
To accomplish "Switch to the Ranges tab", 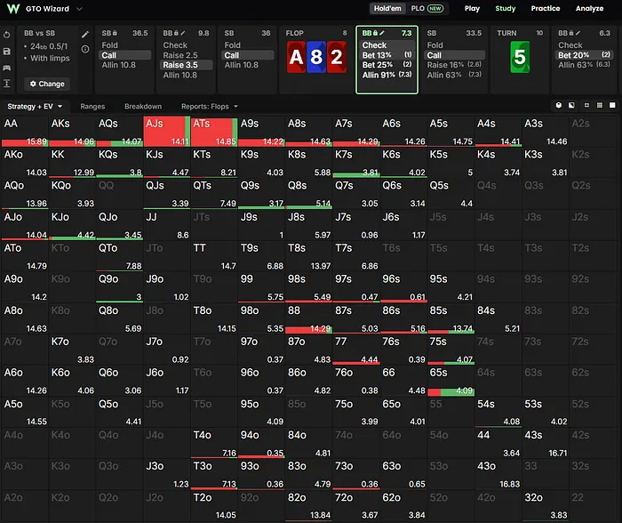I will point(92,107).
